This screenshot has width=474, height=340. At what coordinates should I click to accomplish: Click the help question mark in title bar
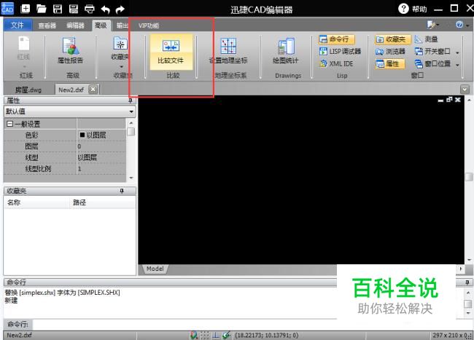point(403,9)
